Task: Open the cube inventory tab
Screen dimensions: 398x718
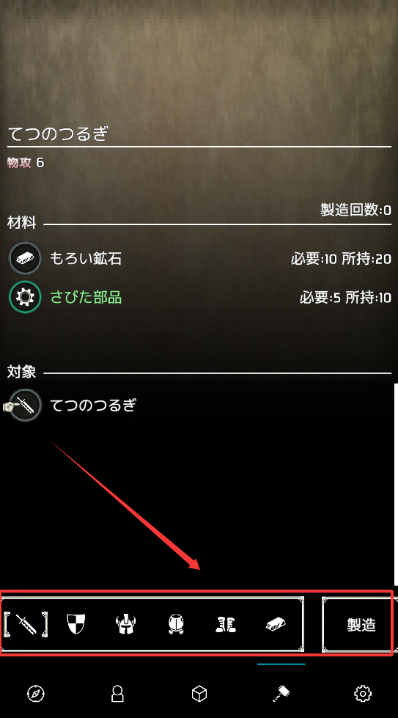Action: [x=199, y=694]
